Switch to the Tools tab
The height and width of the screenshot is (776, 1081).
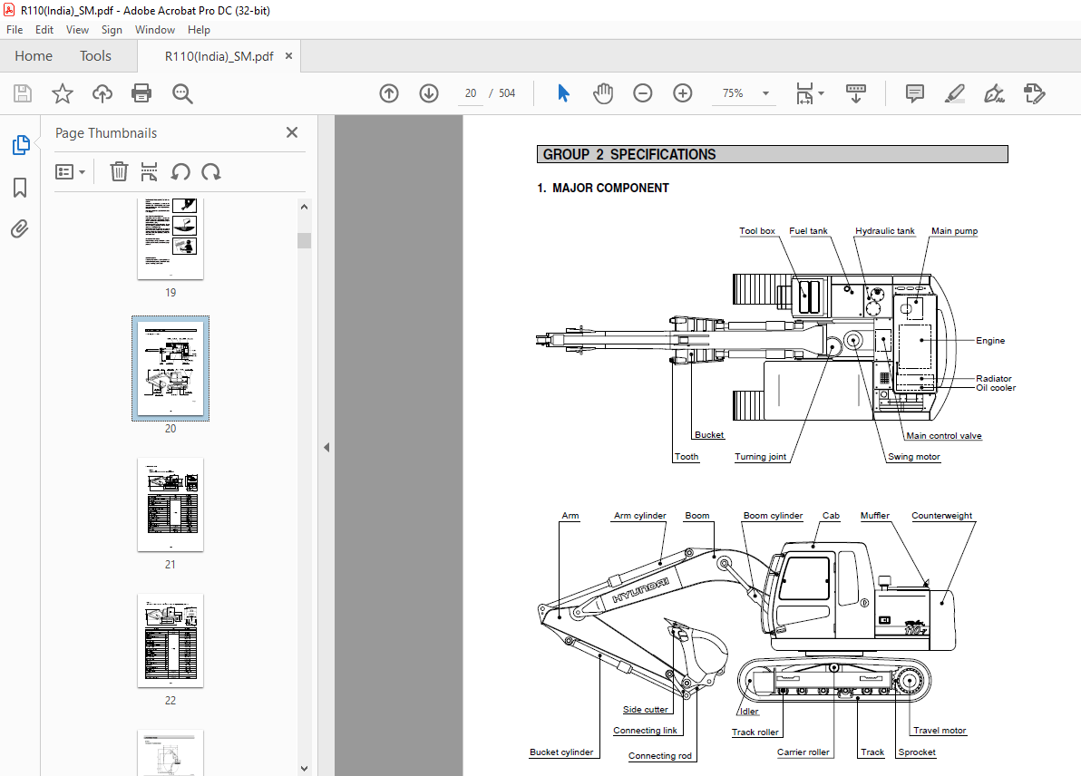tap(95, 56)
